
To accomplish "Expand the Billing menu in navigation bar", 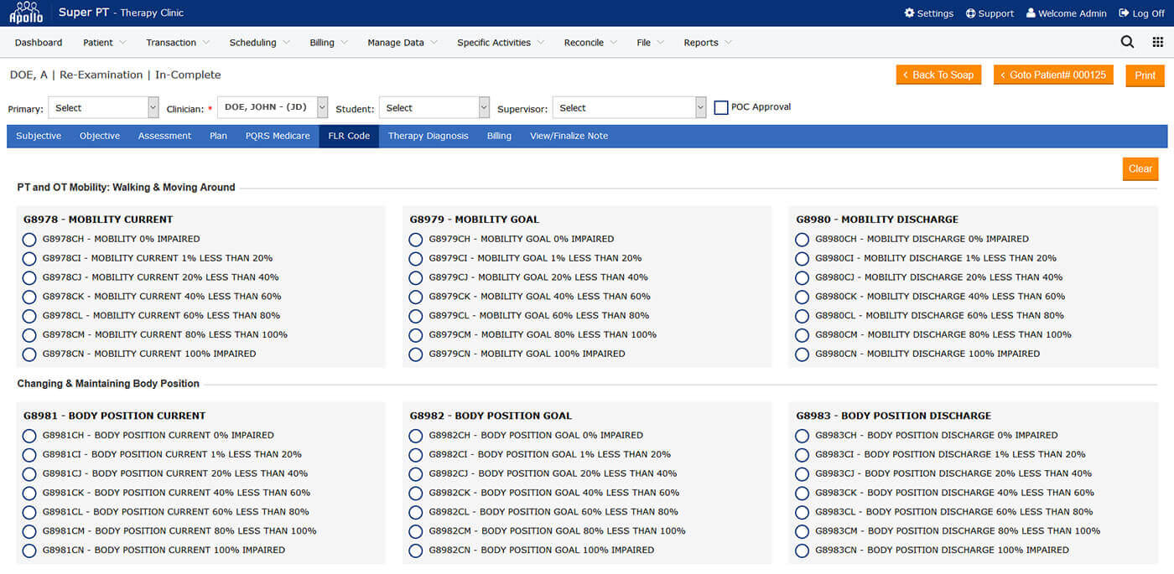I will (328, 43).
